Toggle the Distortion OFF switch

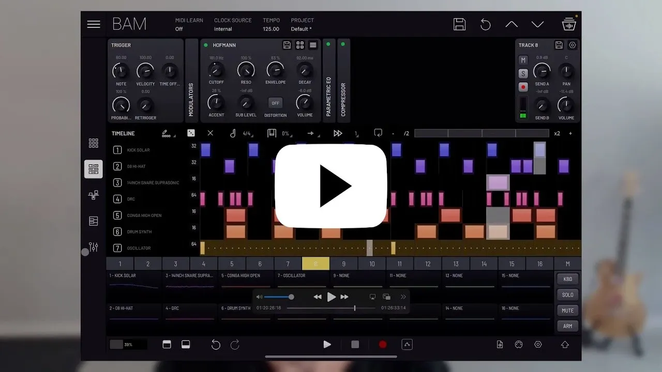click(275, 103)
